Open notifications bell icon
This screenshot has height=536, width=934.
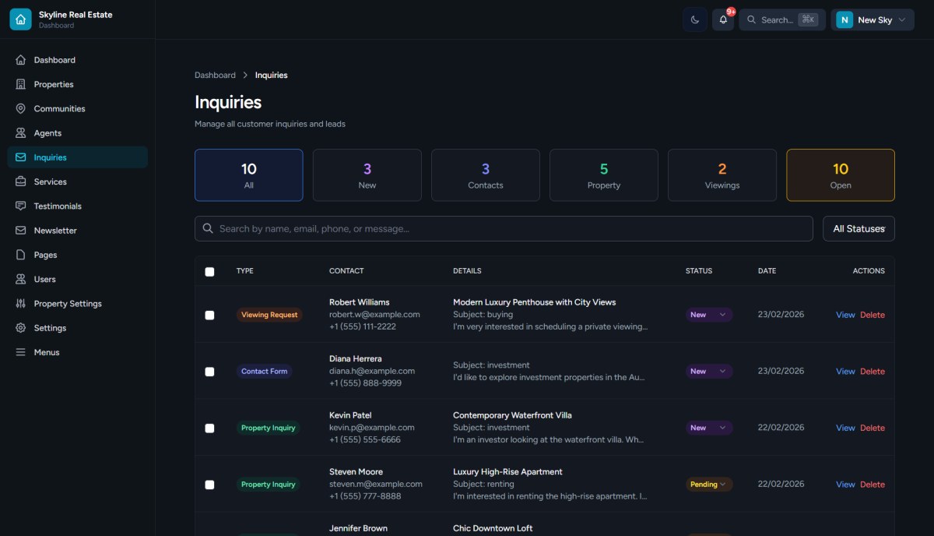pyautogui.click(x=723, y=19)
